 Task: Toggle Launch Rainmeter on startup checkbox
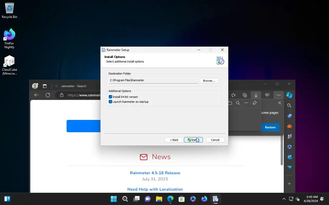pyautogui.click(x=111, y=102)
